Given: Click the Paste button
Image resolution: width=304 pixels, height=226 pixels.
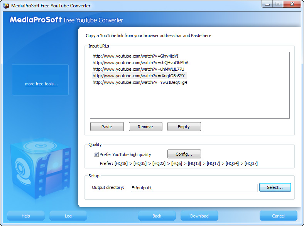Looking at the screenshot, I should point(107,127).
